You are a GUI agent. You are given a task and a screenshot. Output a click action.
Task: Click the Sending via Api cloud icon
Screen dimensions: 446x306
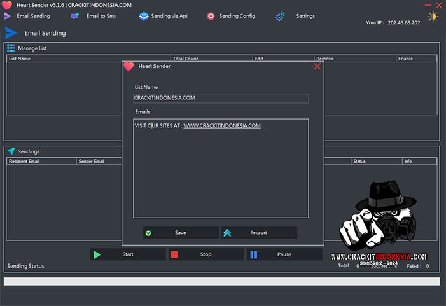pyautogui.click(x=143, y=16)
